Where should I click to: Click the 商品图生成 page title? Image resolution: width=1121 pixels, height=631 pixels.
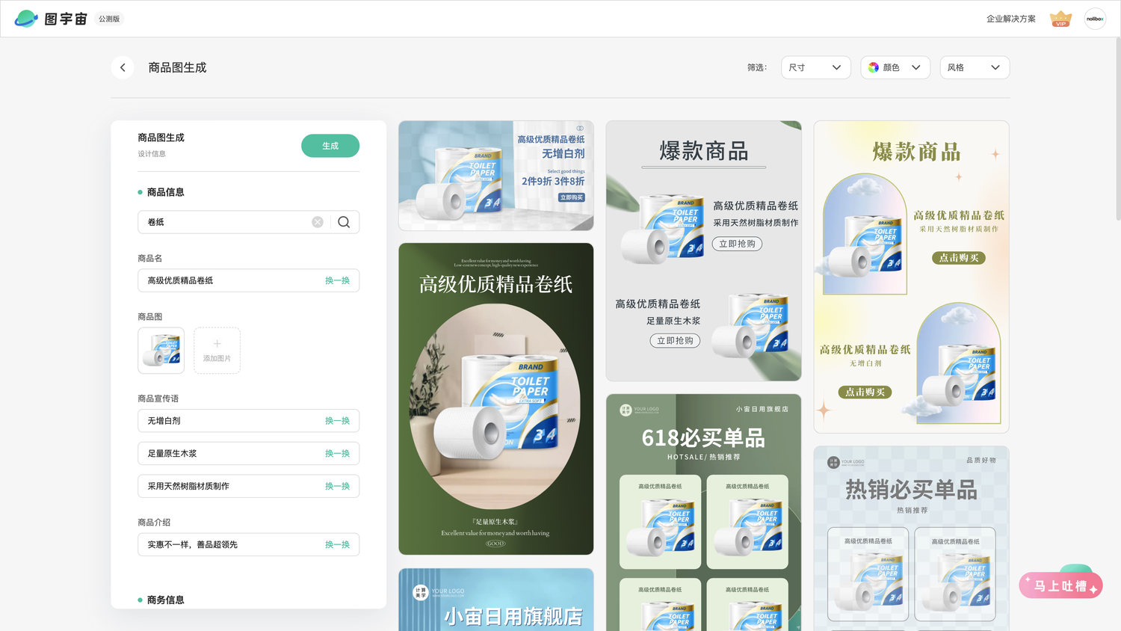pos(177,67)
